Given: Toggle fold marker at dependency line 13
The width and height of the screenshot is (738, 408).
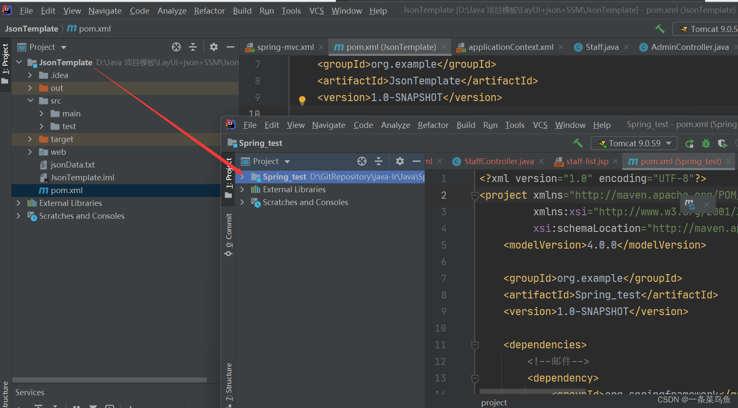Looking at the screenshot, I should tap(475, 378).
